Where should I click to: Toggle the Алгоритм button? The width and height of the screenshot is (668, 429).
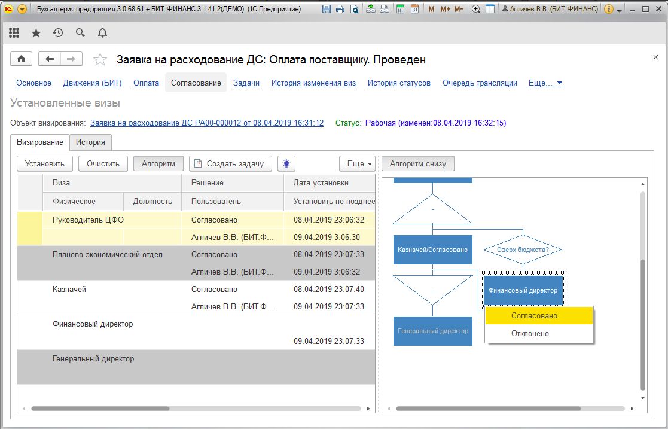point(158,163)
